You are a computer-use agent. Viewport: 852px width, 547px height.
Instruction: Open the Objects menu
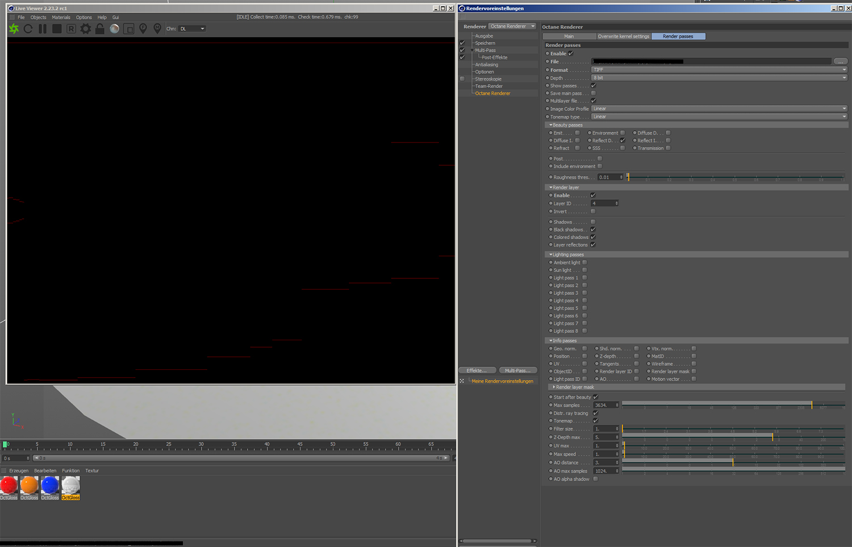[38, 17]
